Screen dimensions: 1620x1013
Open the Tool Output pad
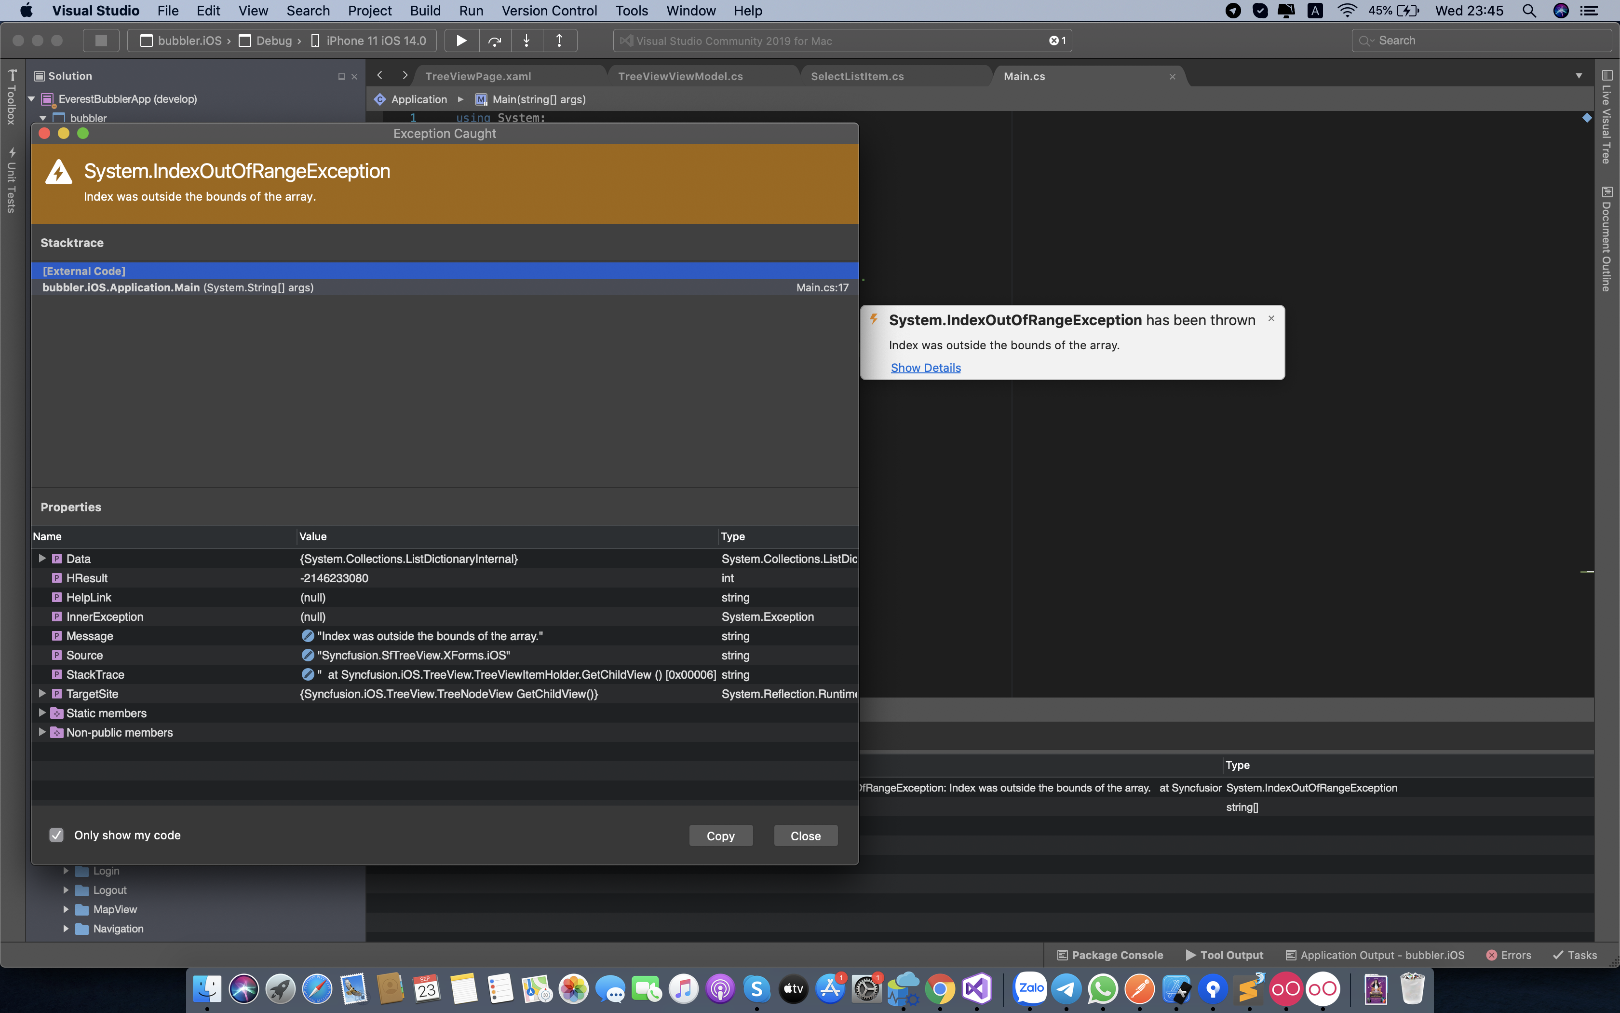coord(1224,955)
